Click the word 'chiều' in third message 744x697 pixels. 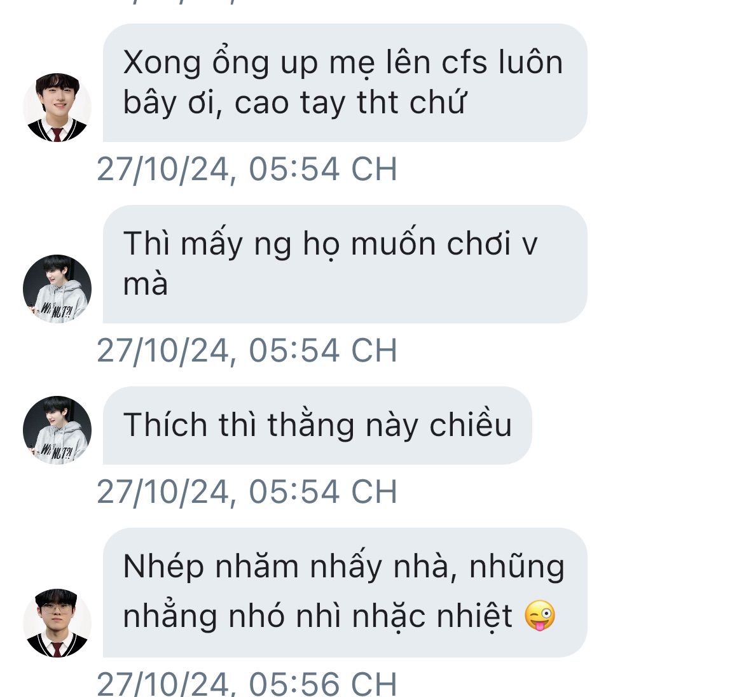471,425
